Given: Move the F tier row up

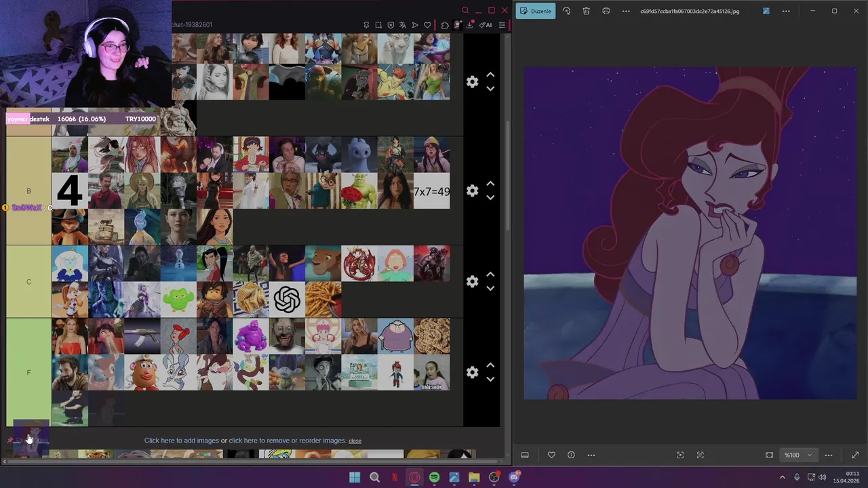Looking at the screenshot, I should [x=490, y=365].
